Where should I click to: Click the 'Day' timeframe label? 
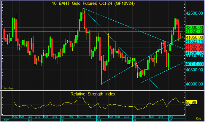tap(198, 118)
